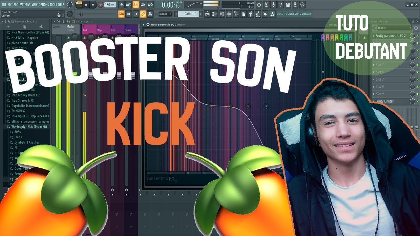Toggle the 3.2.1 countdown before recording
This screenshot has width=420, height=236.
tap(136, 5)
